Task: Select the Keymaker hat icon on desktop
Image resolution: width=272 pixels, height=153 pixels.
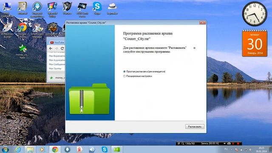Action: [x=112, y=8]
